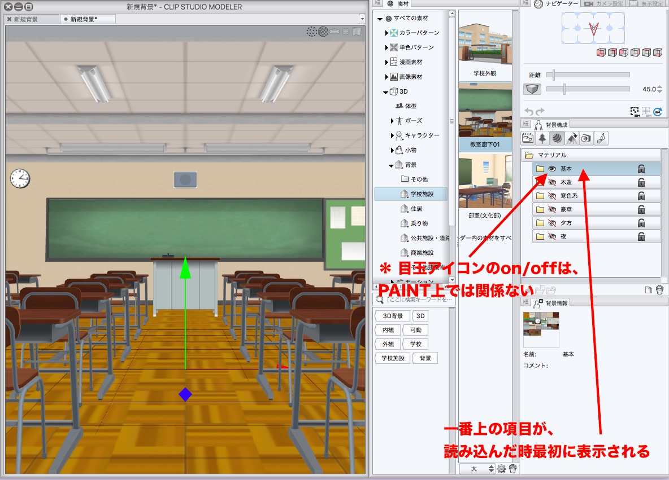This screenshot has width=669, height=480.
Task: Open material palette settings gear
Action: pyautogui.click(x=501, y=469)
